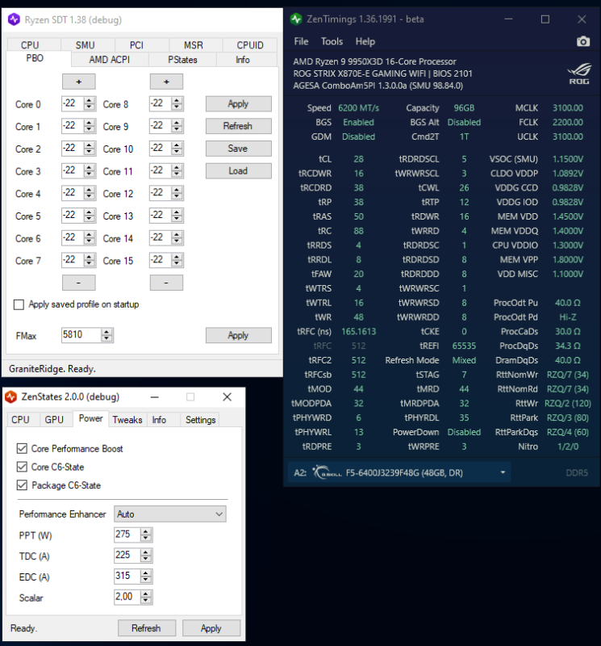601x646 pixels.
Task: Save the PBO profile
Action: [238, 149]
